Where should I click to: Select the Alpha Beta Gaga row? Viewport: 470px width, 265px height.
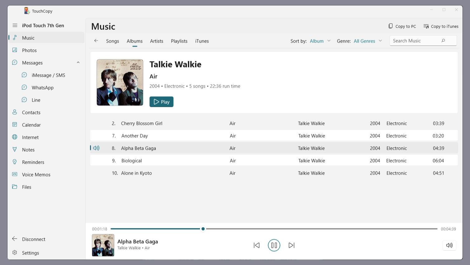(274, 148)
